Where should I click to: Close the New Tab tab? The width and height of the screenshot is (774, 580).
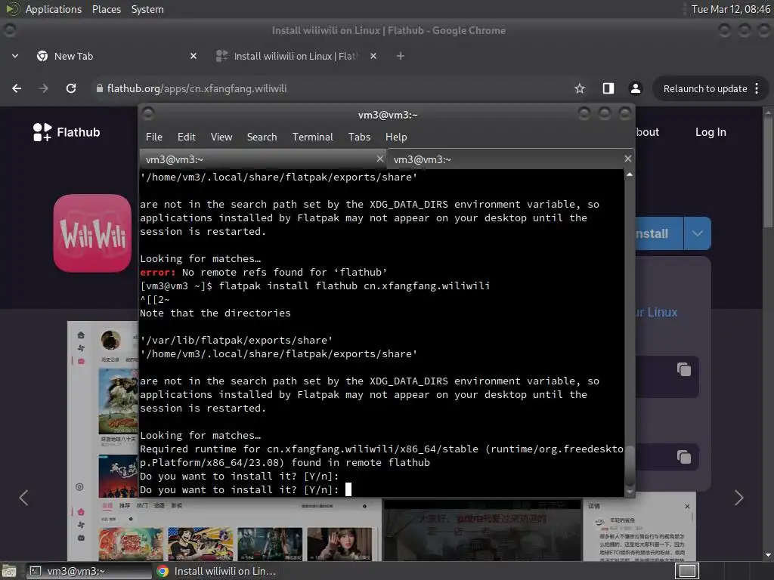193,56
